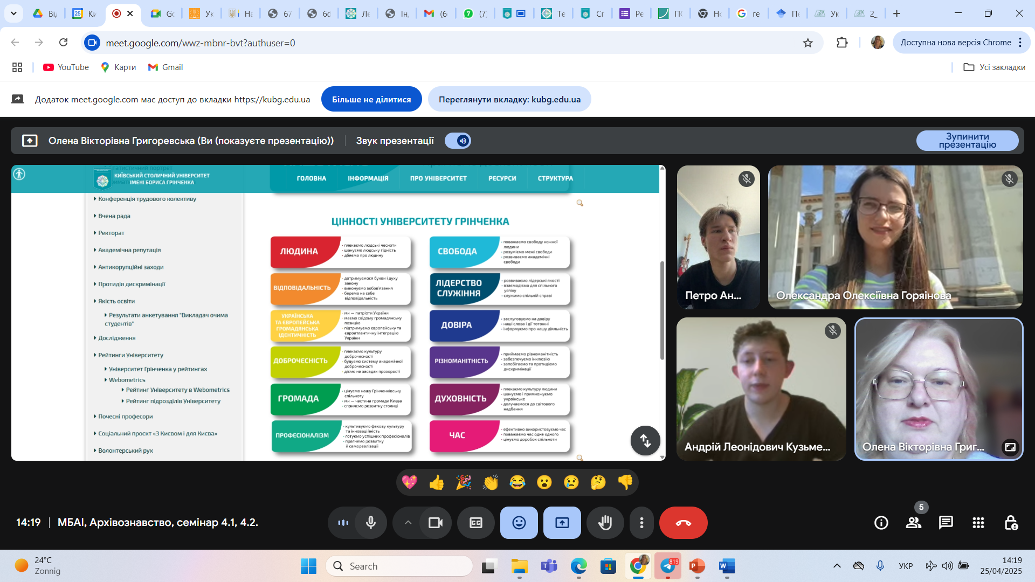Screen dimensions: 1035x582
Task: Open the chat with everyone panel
Action: (946, 523)
